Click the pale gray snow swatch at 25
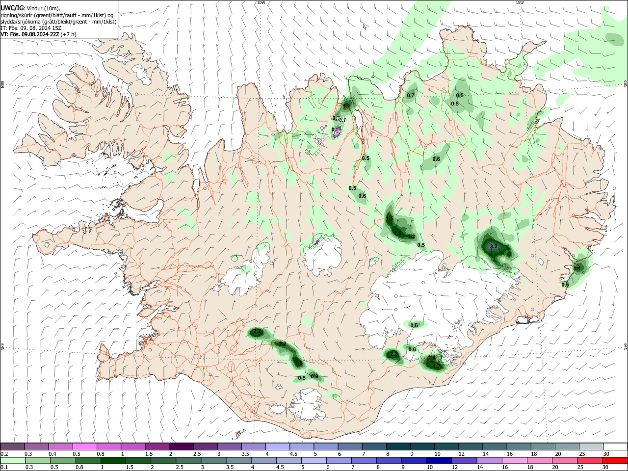 [591, 446]
